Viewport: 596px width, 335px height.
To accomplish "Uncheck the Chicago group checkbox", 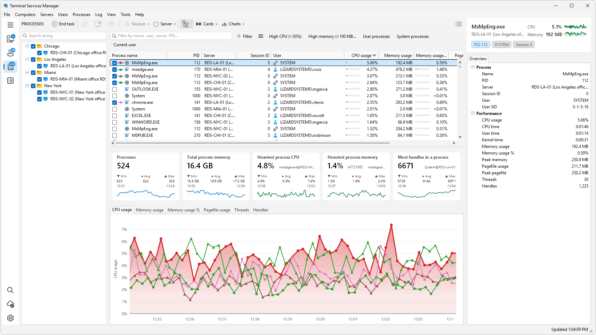I will 33,46.
